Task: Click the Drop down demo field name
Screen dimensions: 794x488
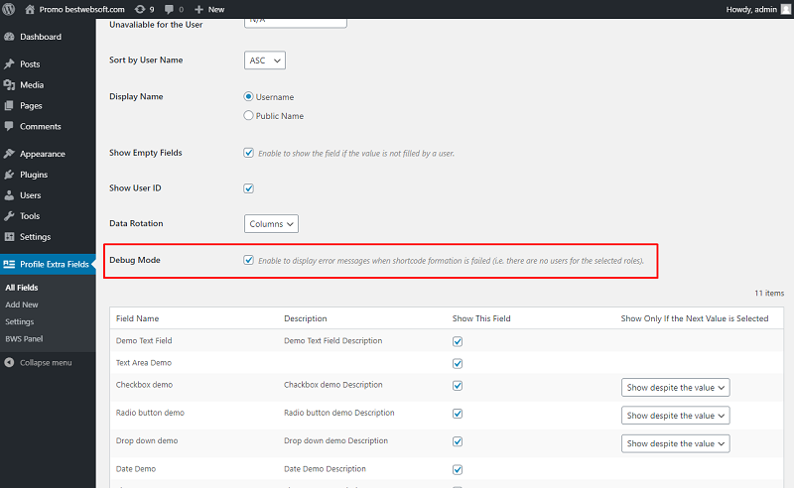Action: (x=147, y=441)
